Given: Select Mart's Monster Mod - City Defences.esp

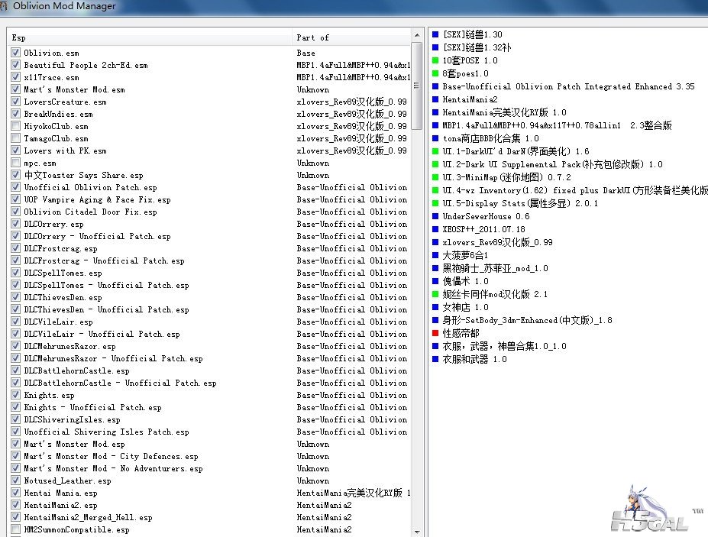Looking at the screenshot, I should tap(209, 456).
